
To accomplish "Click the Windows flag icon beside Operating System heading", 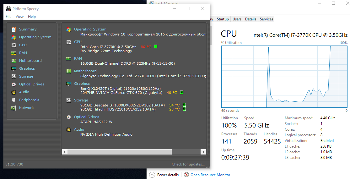I will point(69,29).
